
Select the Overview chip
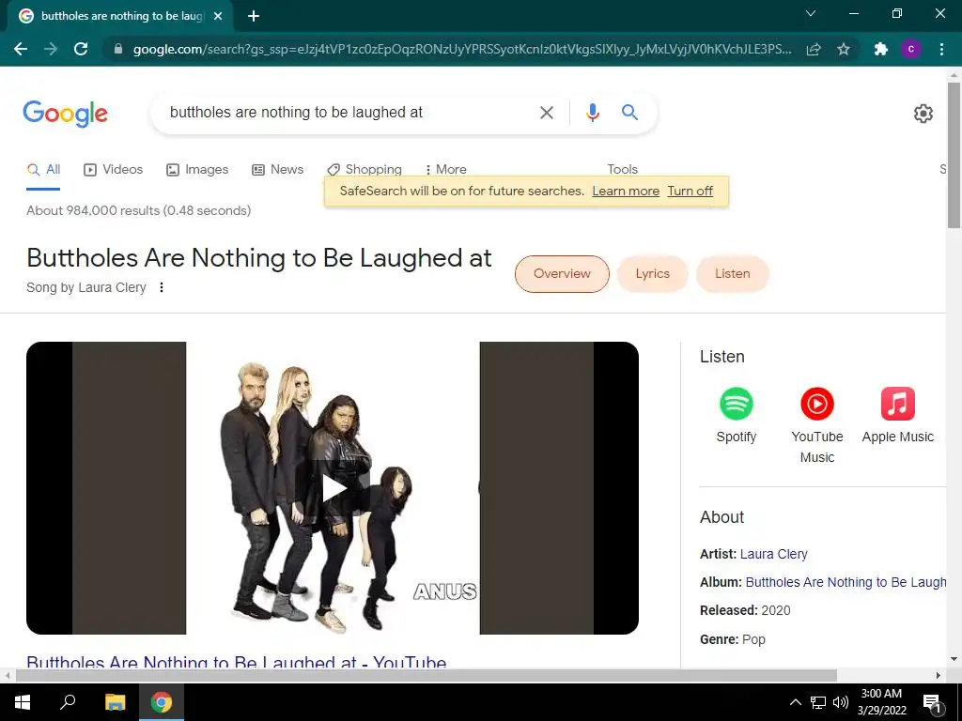pyautogui.click(x=562, y=274)
